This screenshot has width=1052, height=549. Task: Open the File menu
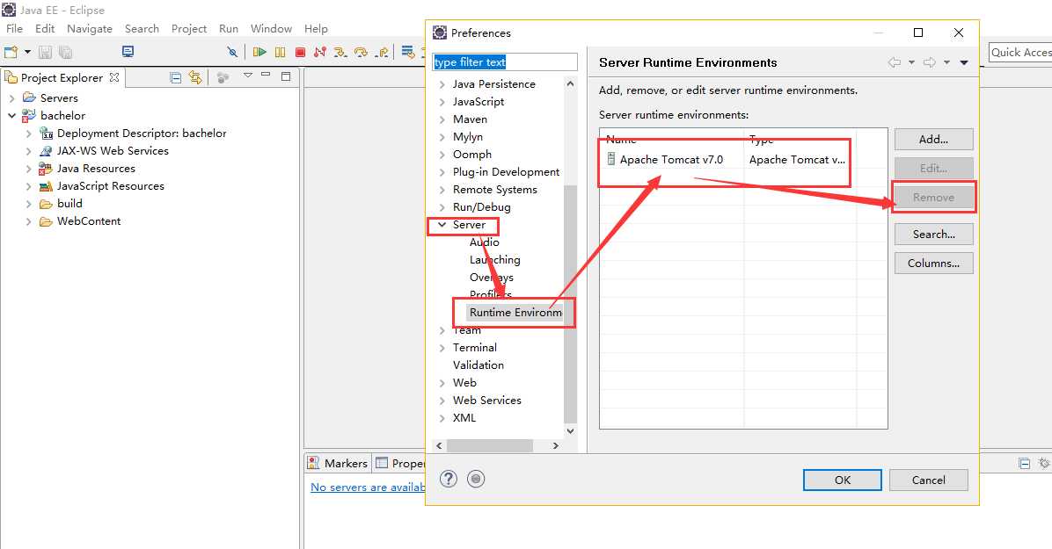14,29
